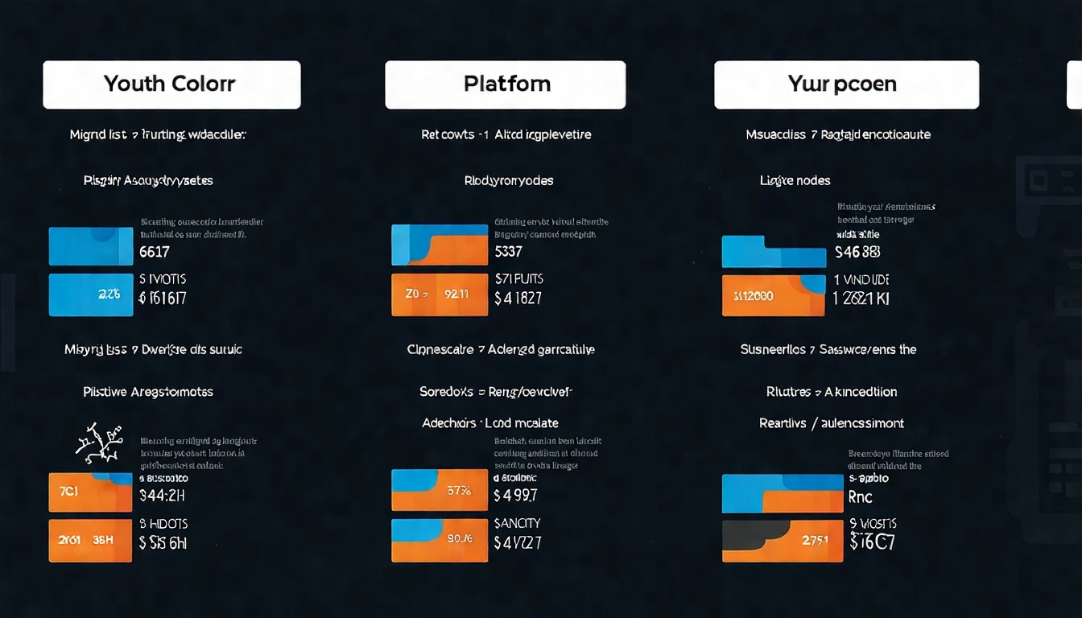The height and width of the screenshot is (618, 1082).
Task: Select the dark card showing 2751
Action: coord(783,541)
